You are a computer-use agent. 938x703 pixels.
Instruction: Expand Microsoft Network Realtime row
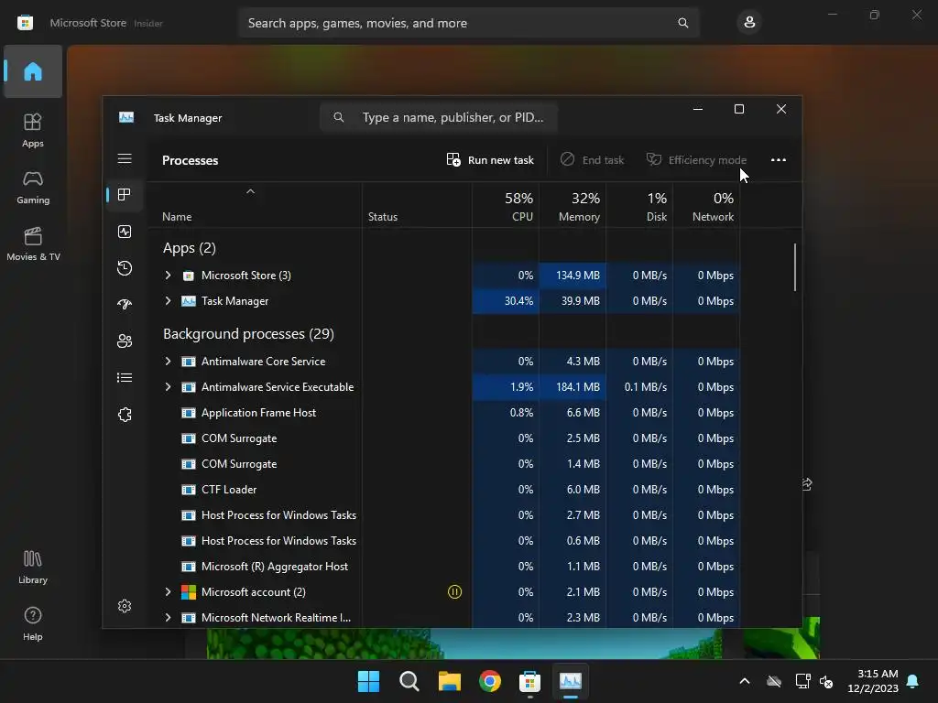pyautogui.click(x=169, y=618)
